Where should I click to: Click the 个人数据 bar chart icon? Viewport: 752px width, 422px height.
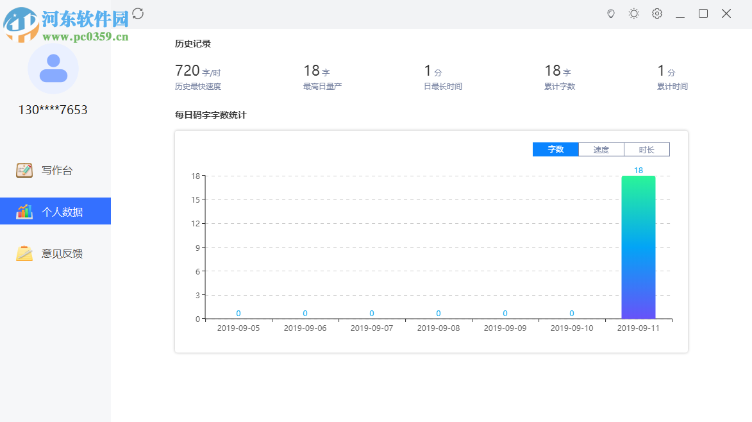[x=24, y=212]
